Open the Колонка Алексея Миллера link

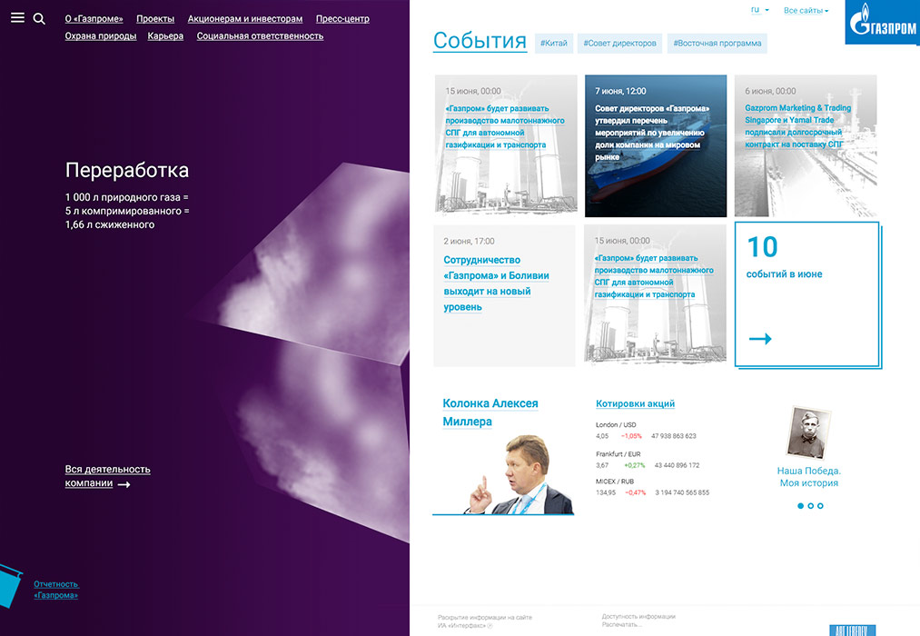(490, 412)
